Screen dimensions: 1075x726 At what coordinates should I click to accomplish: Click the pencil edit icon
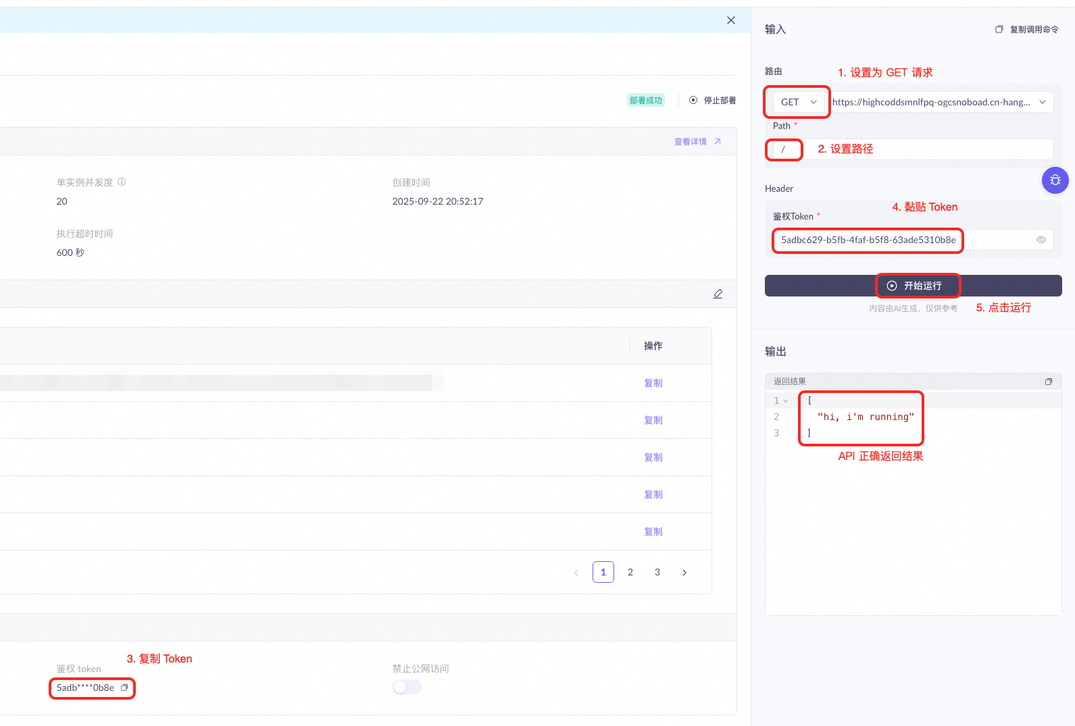(x=718, y=294)
